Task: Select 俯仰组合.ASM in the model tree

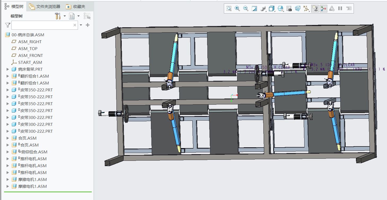Action: click(x=34, y=152)
